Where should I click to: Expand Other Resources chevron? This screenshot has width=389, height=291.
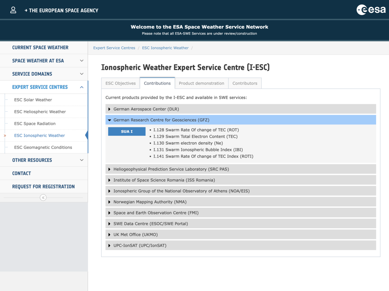pyautogui.click(x=81, y=160)
